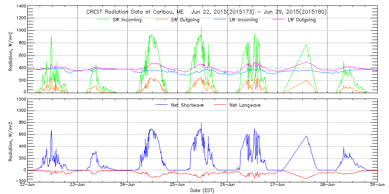This screenshot has width=389, height=194.
Task: Select the SW Outgoing legend label
Action: click(x=185, y=20)
